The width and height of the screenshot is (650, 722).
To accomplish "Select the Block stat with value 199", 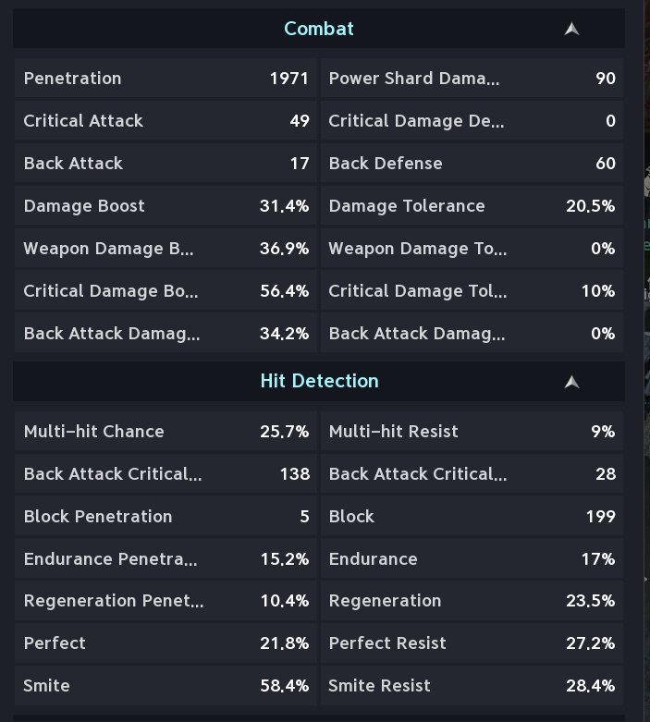I will click(x=472, y=517).
